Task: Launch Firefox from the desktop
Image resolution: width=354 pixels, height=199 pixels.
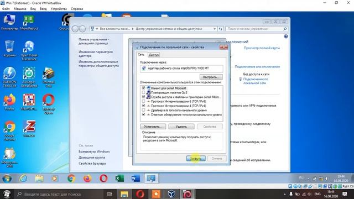Action: coord(9,102)
